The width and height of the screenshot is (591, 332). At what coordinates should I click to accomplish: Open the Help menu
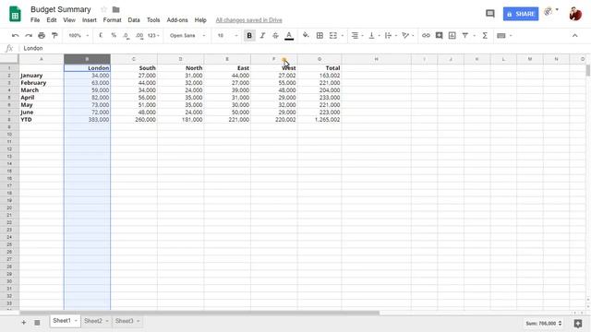tap(200, 20)
